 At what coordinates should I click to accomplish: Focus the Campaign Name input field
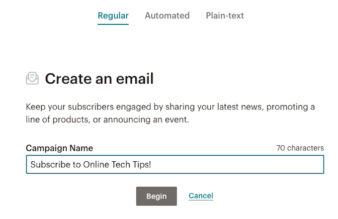pos(174,164)
